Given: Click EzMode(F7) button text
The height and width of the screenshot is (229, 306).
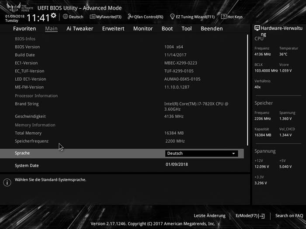Looking at the screenshot, I should tap(247, 216).
